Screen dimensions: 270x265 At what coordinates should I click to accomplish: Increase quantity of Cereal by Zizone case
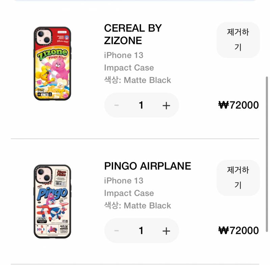pos(166,105)
